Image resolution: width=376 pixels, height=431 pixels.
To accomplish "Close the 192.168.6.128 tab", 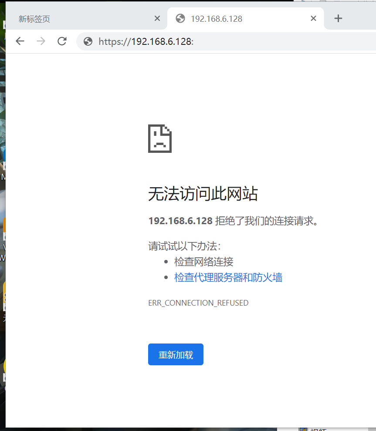I will [313, 19].
